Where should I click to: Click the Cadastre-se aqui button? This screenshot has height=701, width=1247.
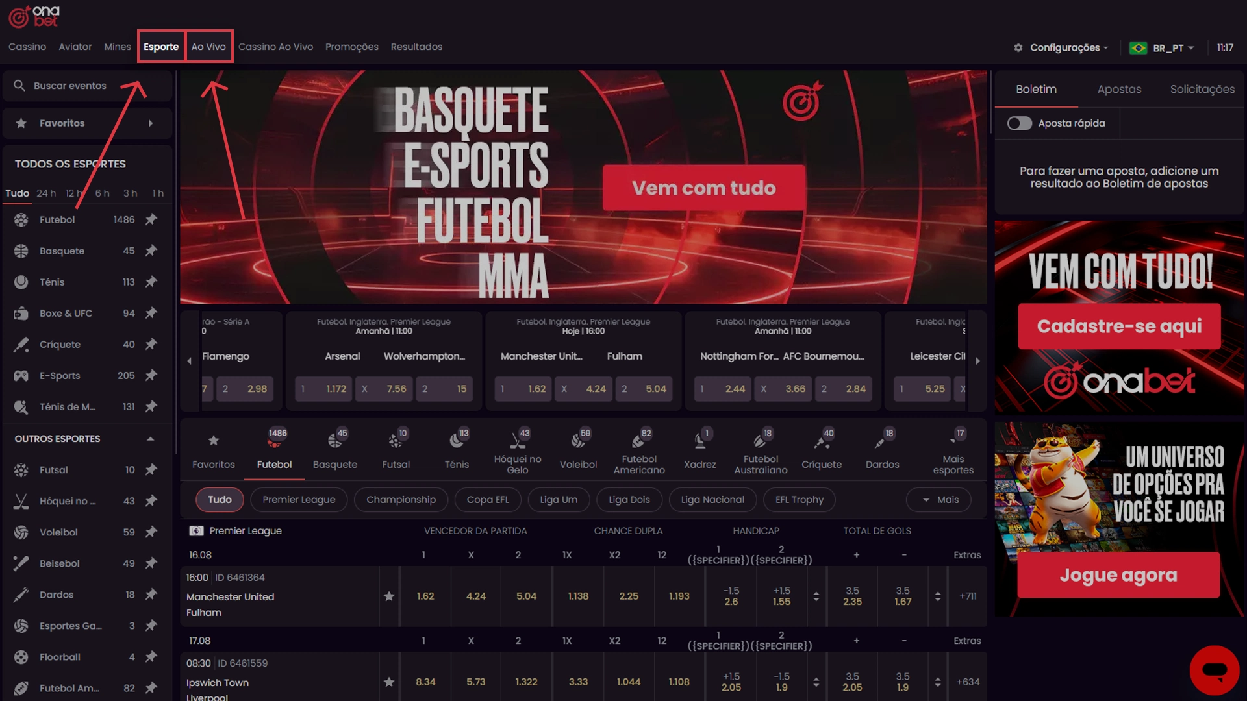click(x=1119, y=326)
